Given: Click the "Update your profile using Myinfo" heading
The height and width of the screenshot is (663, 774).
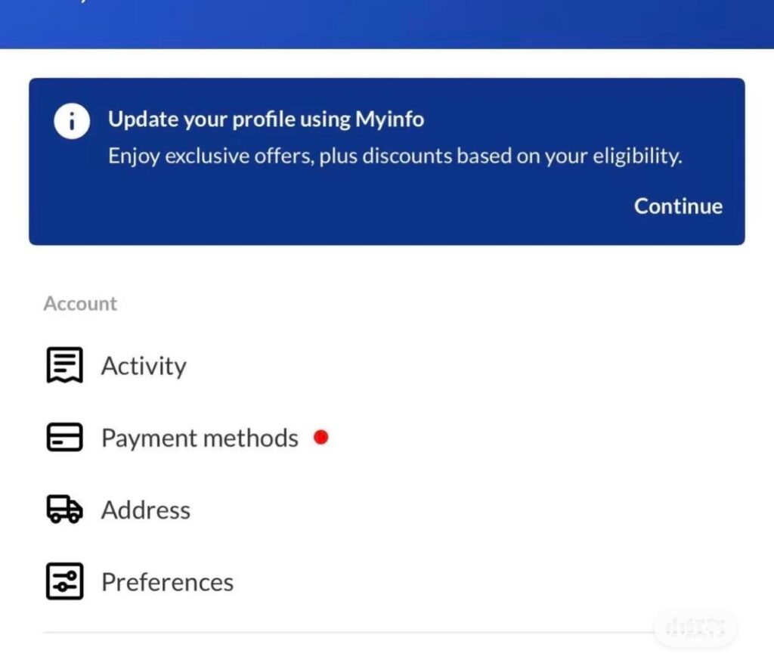Looking at the screenshot, I should tap(265, 119).
